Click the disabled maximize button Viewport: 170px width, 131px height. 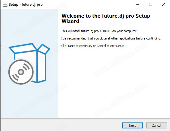tap(151, 5)
